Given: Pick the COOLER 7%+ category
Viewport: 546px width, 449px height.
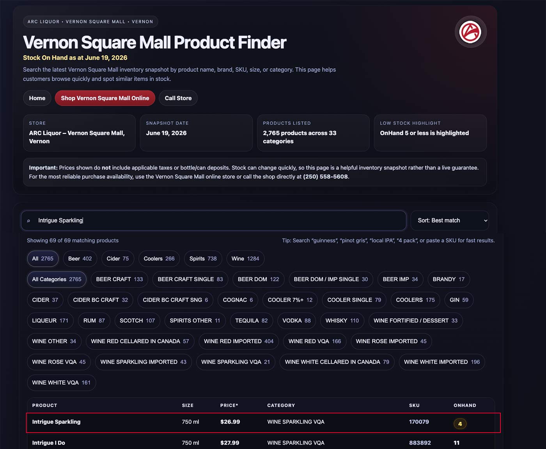Looking at the screenshot, I should coord(290,300).
